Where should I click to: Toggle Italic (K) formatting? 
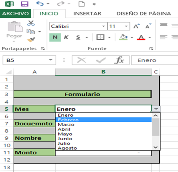pos(66,37)
